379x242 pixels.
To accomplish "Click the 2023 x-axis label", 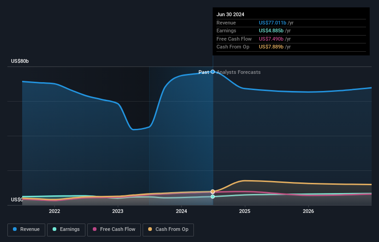I will [x=118, y=211].
